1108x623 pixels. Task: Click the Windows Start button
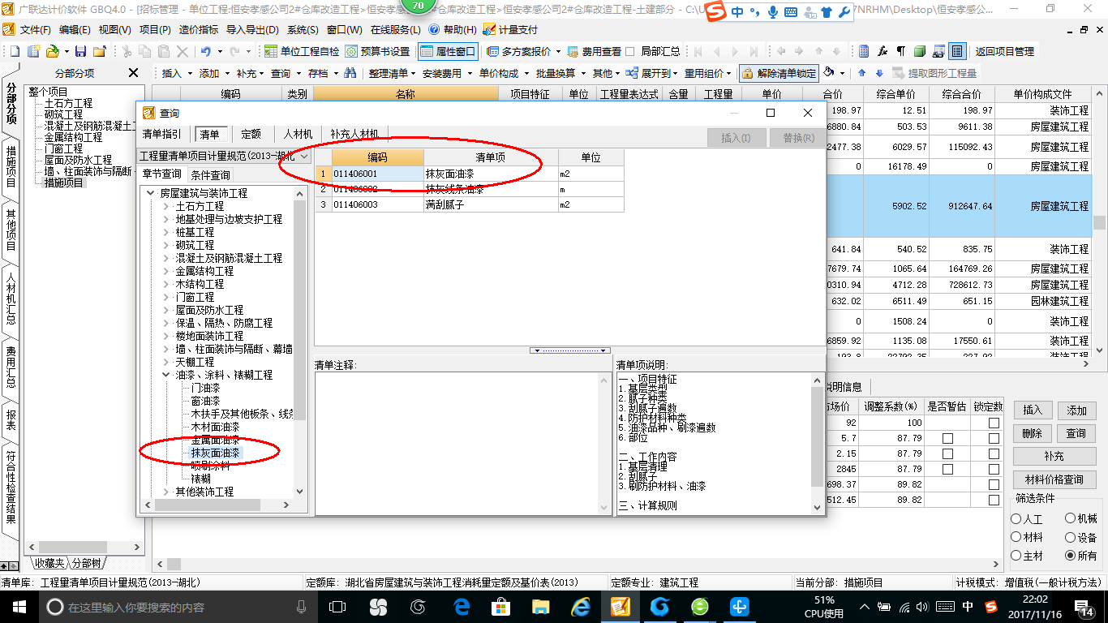click(x=19, y=606)
